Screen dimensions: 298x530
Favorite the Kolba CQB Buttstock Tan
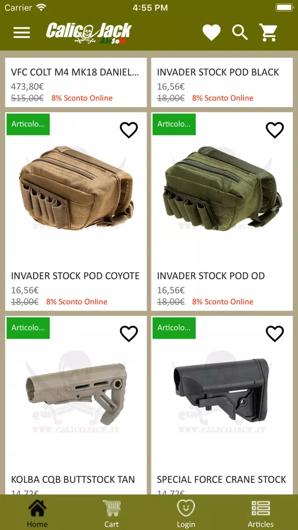pyautogui.click(x=129, y=334)
